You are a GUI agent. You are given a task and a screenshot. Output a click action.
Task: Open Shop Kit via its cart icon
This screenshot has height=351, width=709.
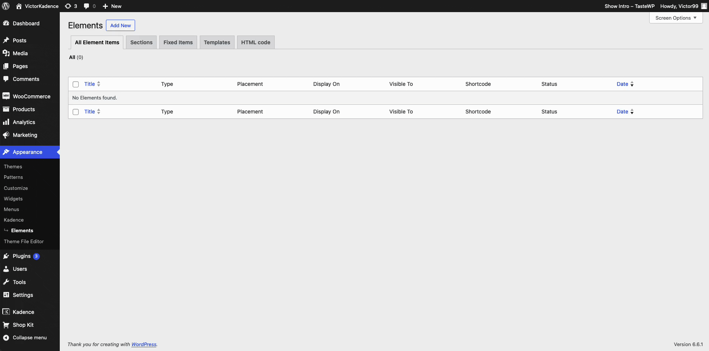[6, 325]
